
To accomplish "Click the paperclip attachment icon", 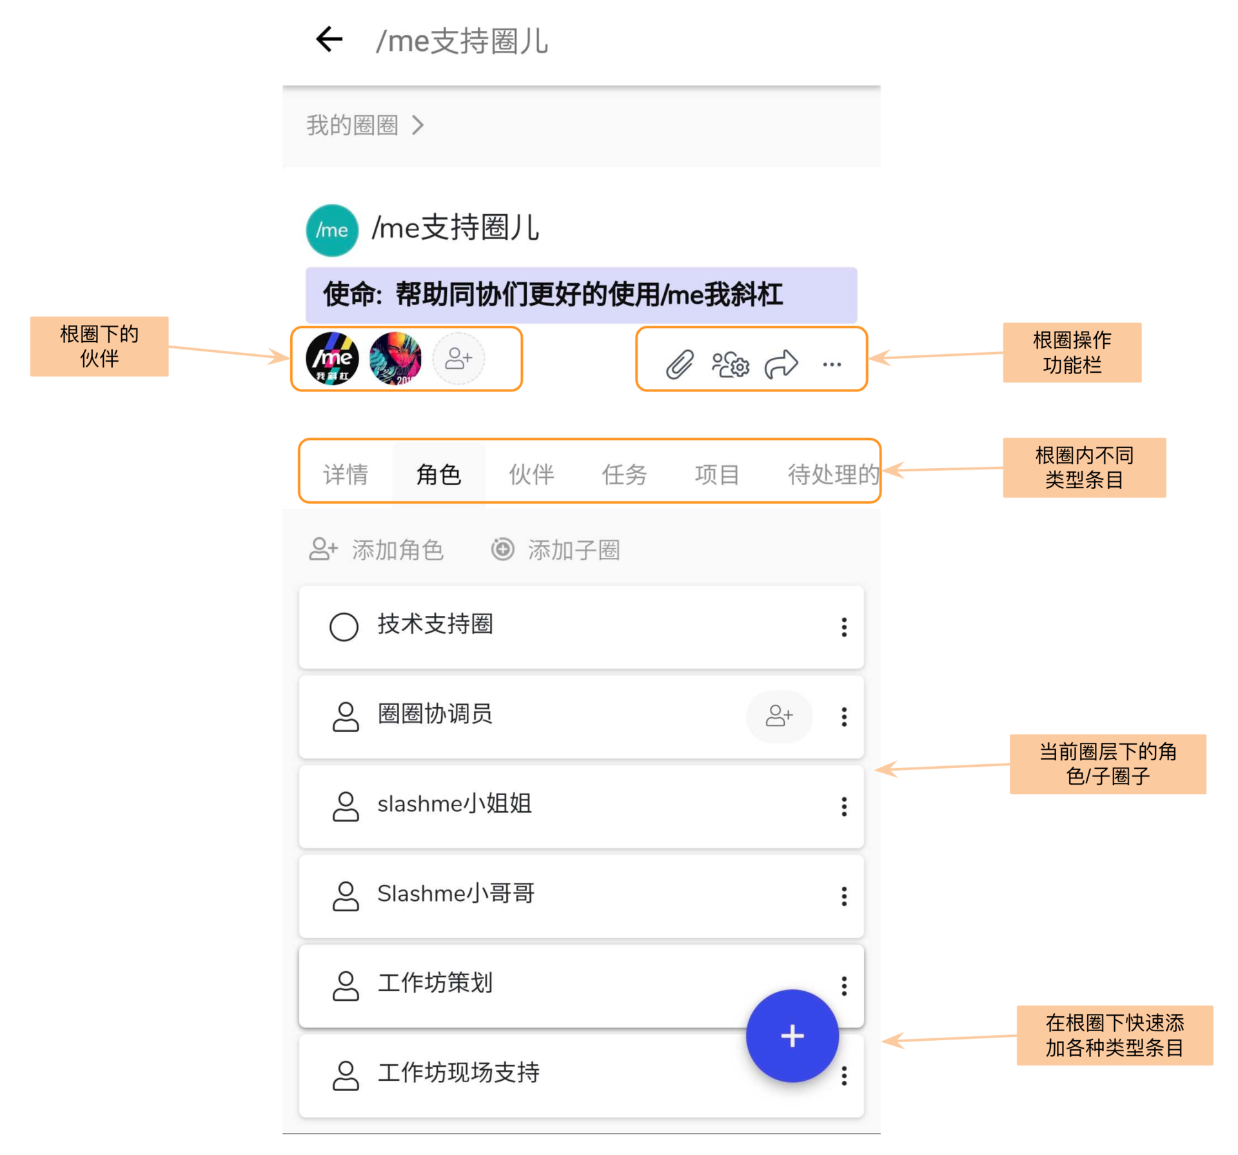I will coord(680,364).
